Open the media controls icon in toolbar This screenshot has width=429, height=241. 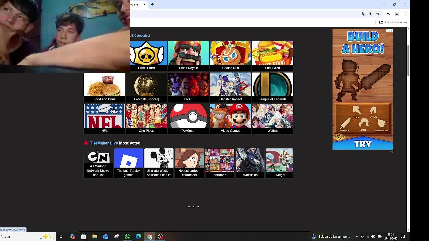389,14
